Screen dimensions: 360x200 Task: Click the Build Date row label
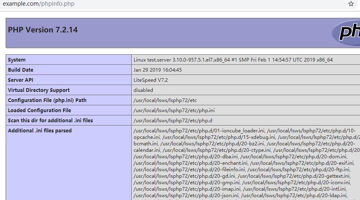(21, 70)
